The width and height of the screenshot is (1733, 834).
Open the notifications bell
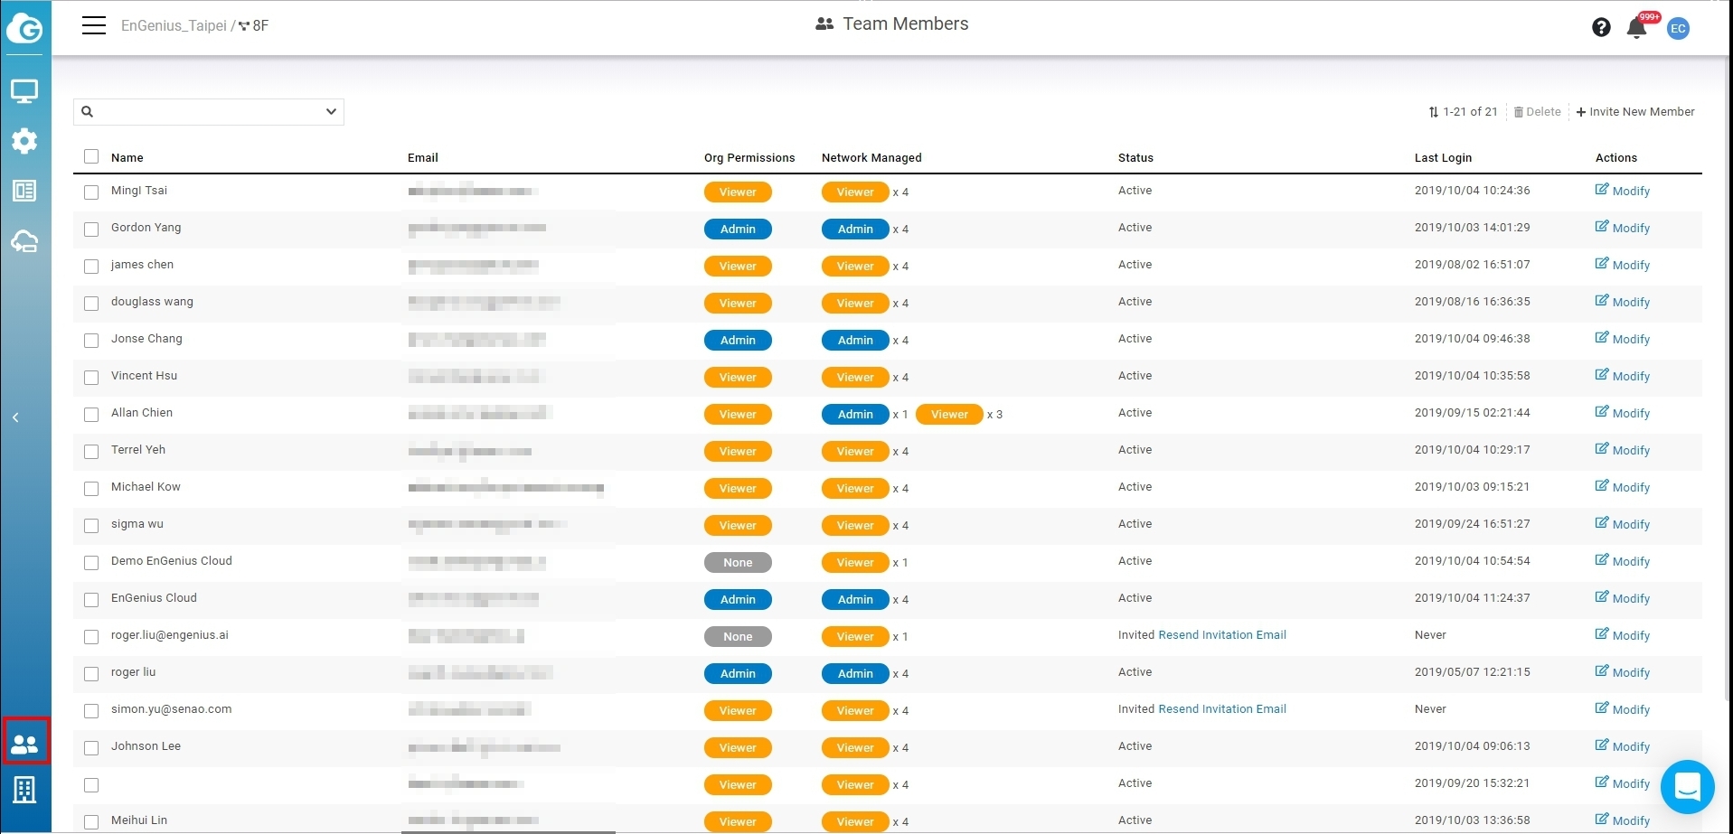pos(1636,28)
